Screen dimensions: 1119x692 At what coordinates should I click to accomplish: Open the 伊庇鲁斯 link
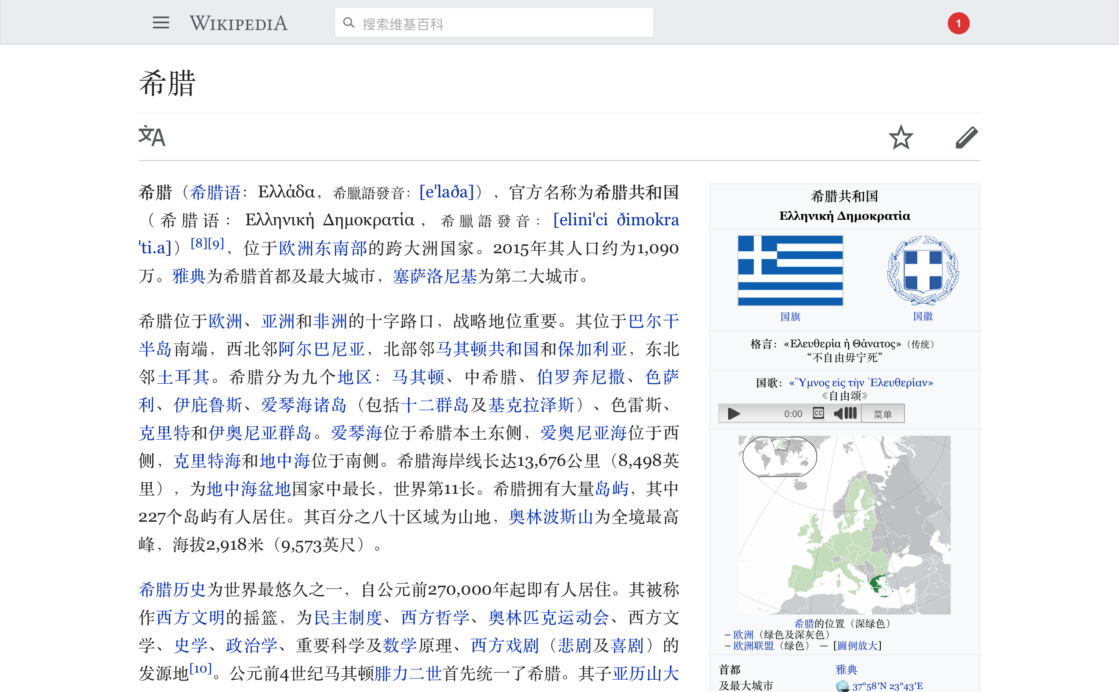point(208,405)
